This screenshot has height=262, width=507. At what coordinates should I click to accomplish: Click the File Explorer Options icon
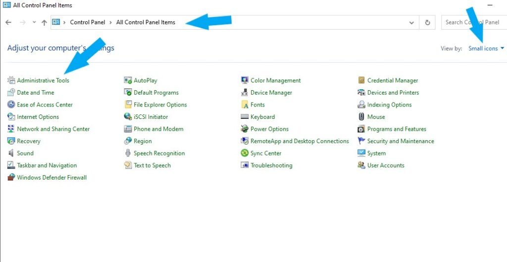(128, 105)
